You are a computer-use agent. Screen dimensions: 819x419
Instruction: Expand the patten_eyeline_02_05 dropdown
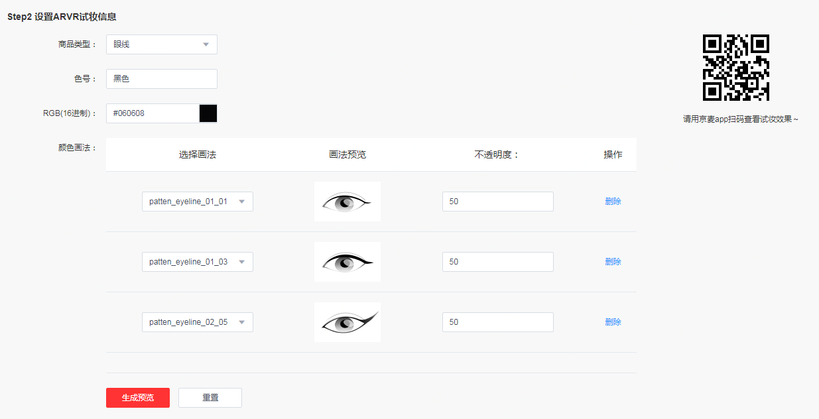[x=197, y=322]
